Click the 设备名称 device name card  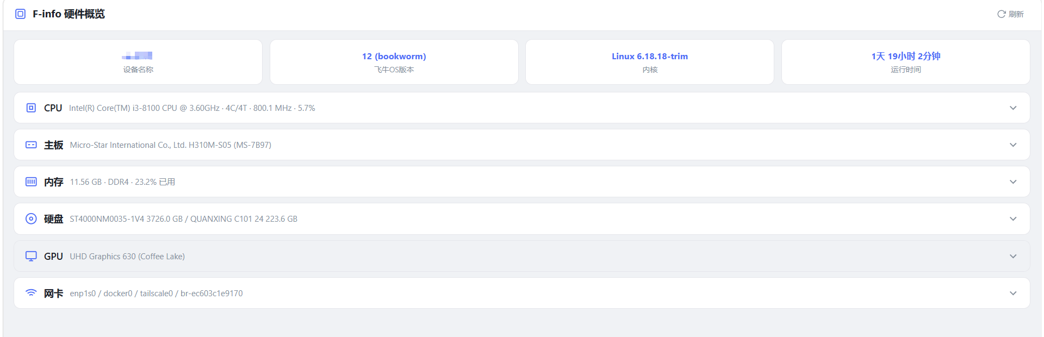[x=138, y=62]
